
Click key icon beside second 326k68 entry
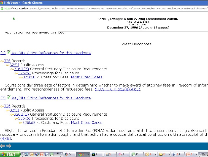21,123
